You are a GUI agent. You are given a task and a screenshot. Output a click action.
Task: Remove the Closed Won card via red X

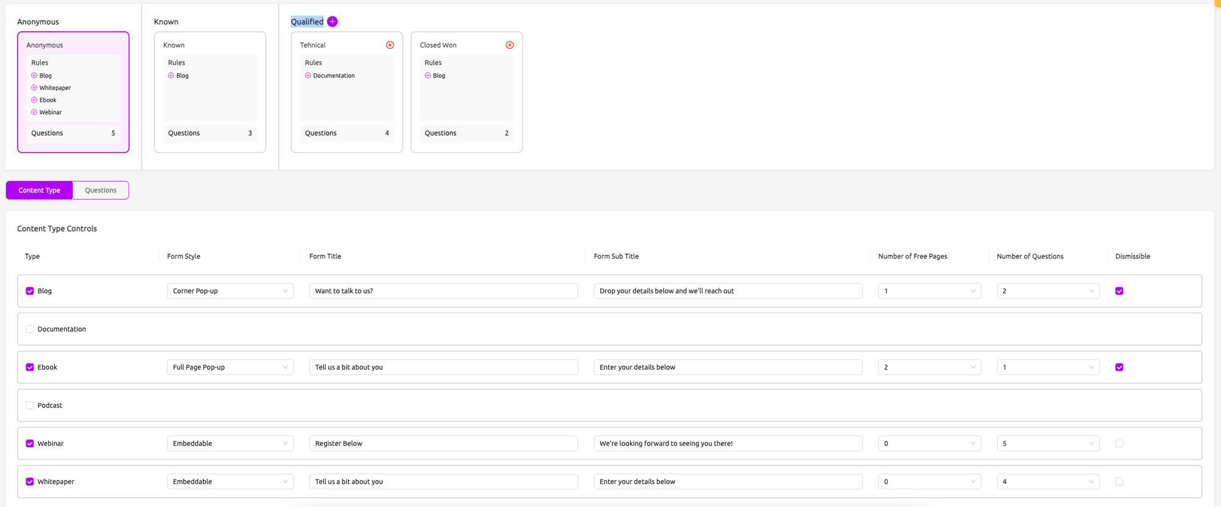(510, 45)
